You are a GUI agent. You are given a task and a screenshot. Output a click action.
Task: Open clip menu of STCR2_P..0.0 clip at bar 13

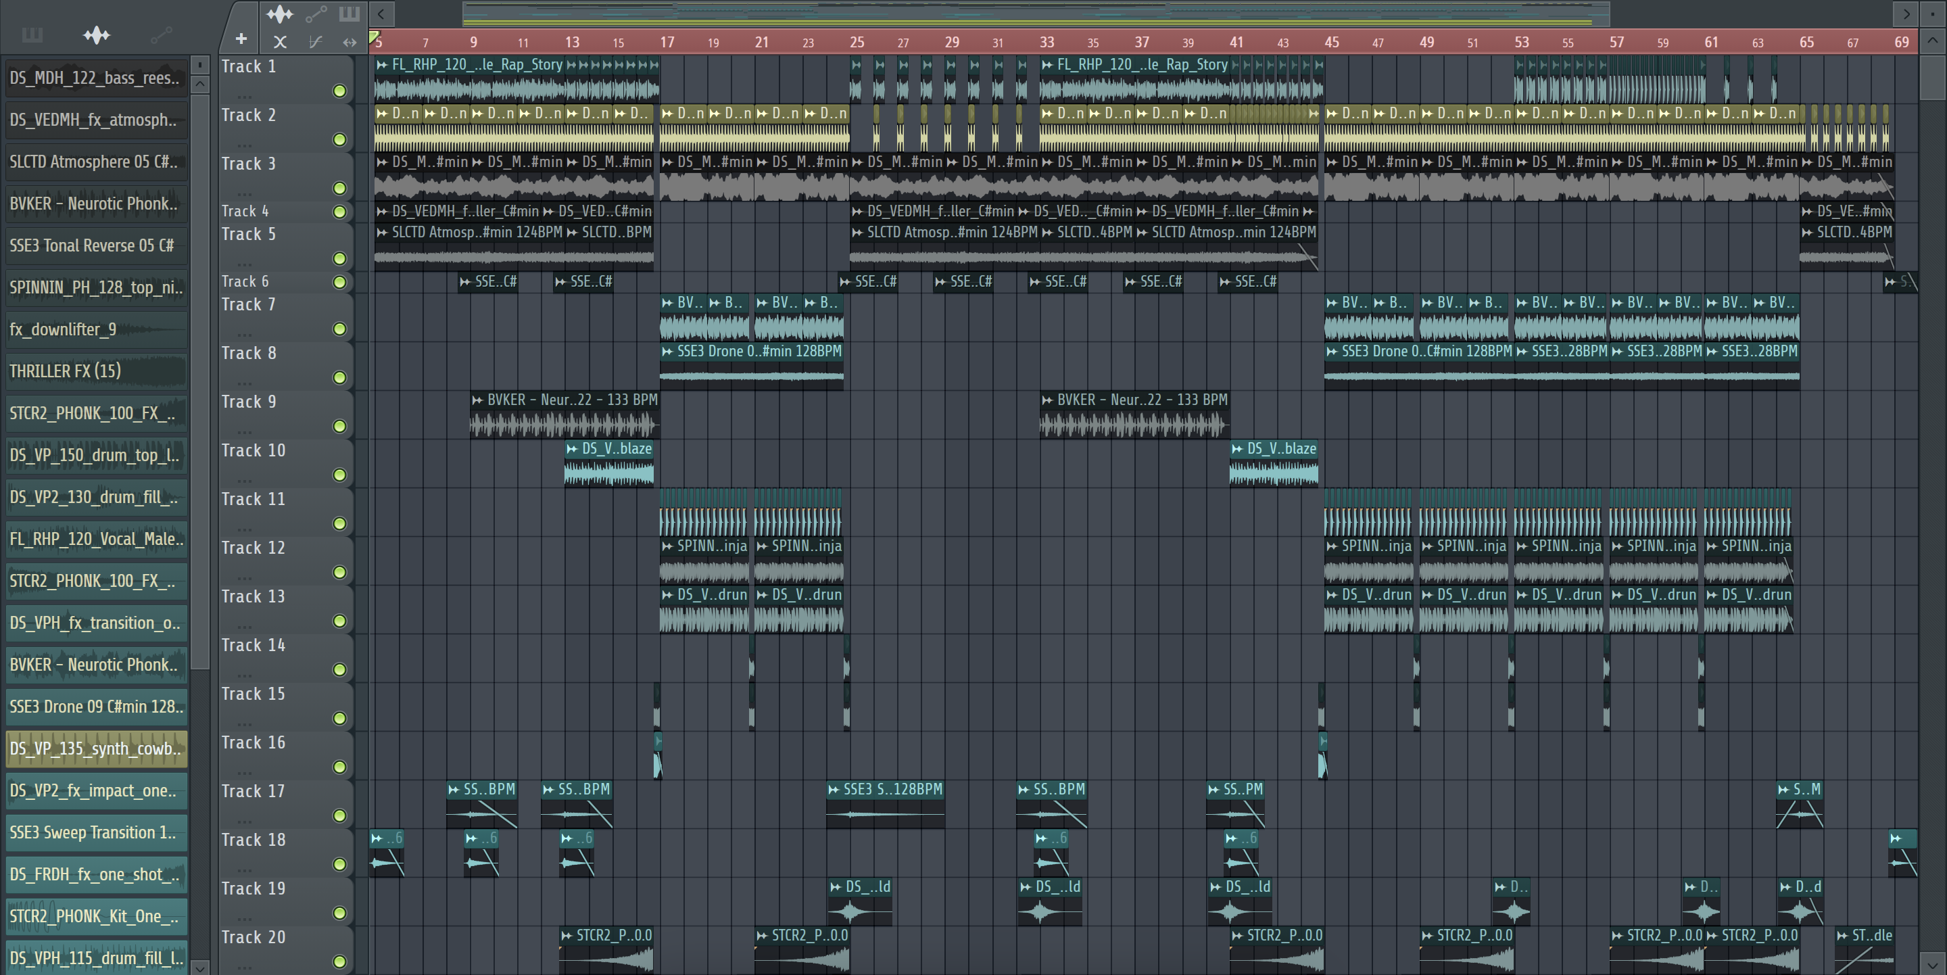pyautogui.click(x=567, y=936)
